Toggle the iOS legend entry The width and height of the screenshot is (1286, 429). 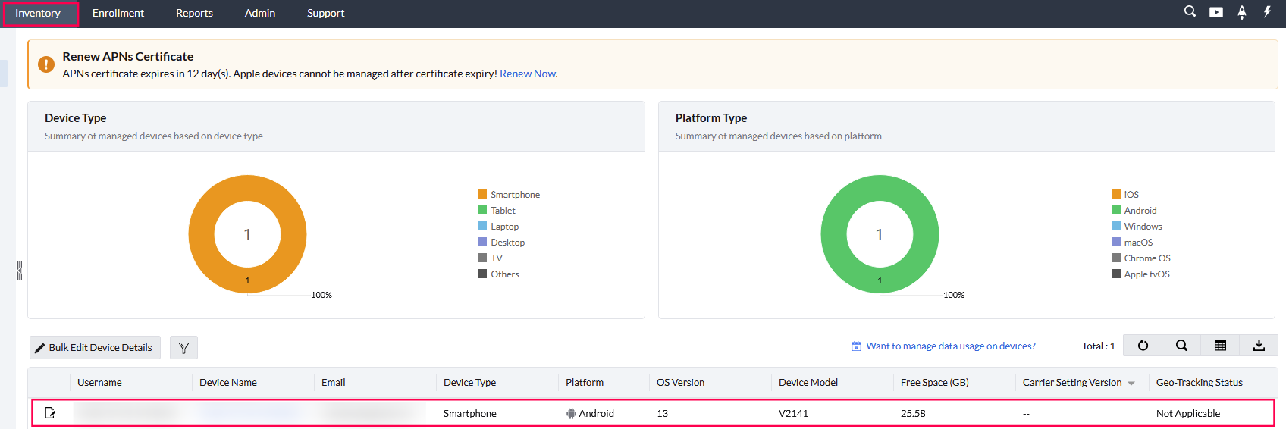click(x=1126, y=195)
